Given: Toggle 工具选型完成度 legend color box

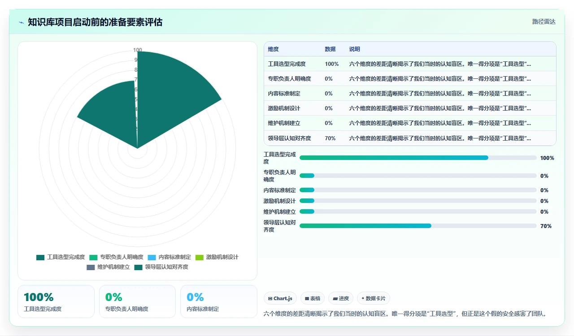Looking at the screenshot, I should pyautogui.click(x=40, y=257).
